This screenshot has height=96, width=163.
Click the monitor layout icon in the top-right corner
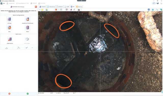154,3
